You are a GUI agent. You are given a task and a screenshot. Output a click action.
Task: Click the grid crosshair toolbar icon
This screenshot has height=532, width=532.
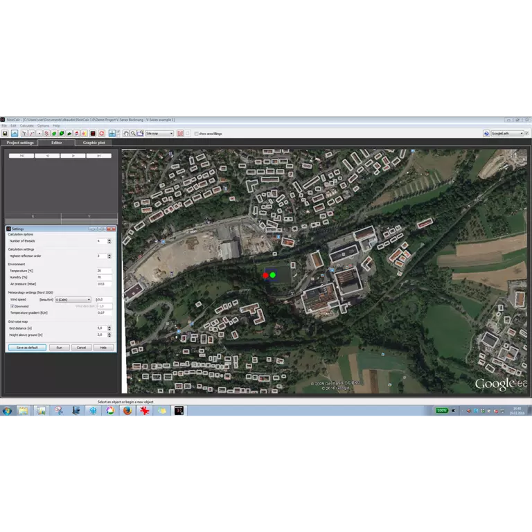pos(112,133)
